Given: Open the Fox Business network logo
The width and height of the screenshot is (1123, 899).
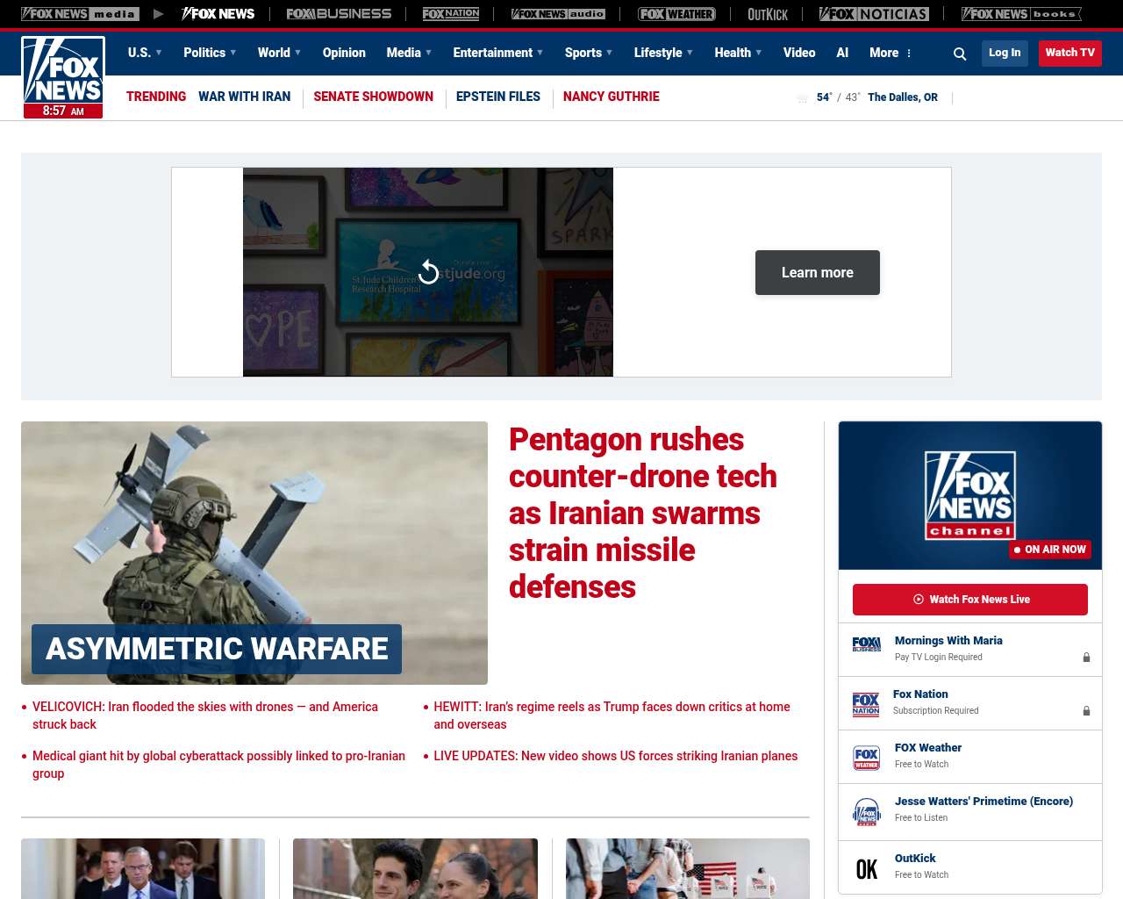Looking at the screenshot, I should 339,14.
